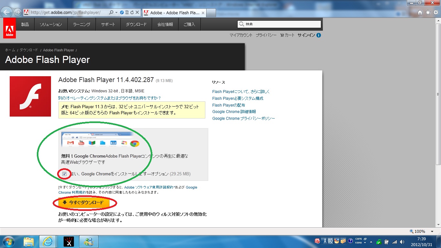
Task: Click the sign-in info icon
Action: [319, 35]
